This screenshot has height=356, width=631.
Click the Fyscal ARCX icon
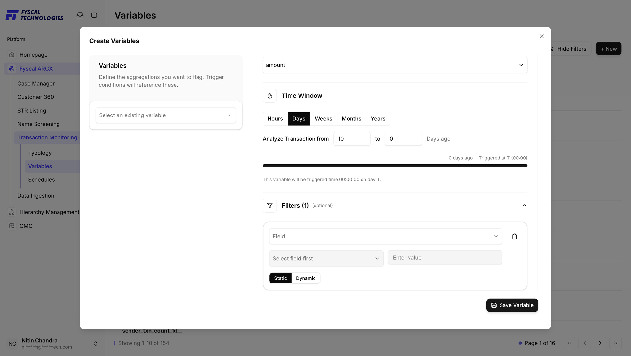point(12,69)
